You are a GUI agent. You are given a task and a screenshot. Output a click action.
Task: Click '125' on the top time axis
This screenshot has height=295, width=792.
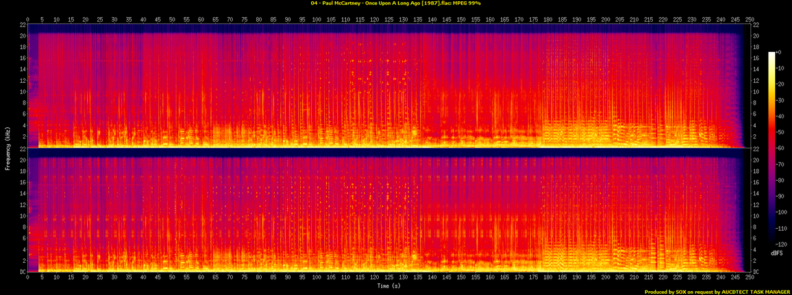point(389,19)
